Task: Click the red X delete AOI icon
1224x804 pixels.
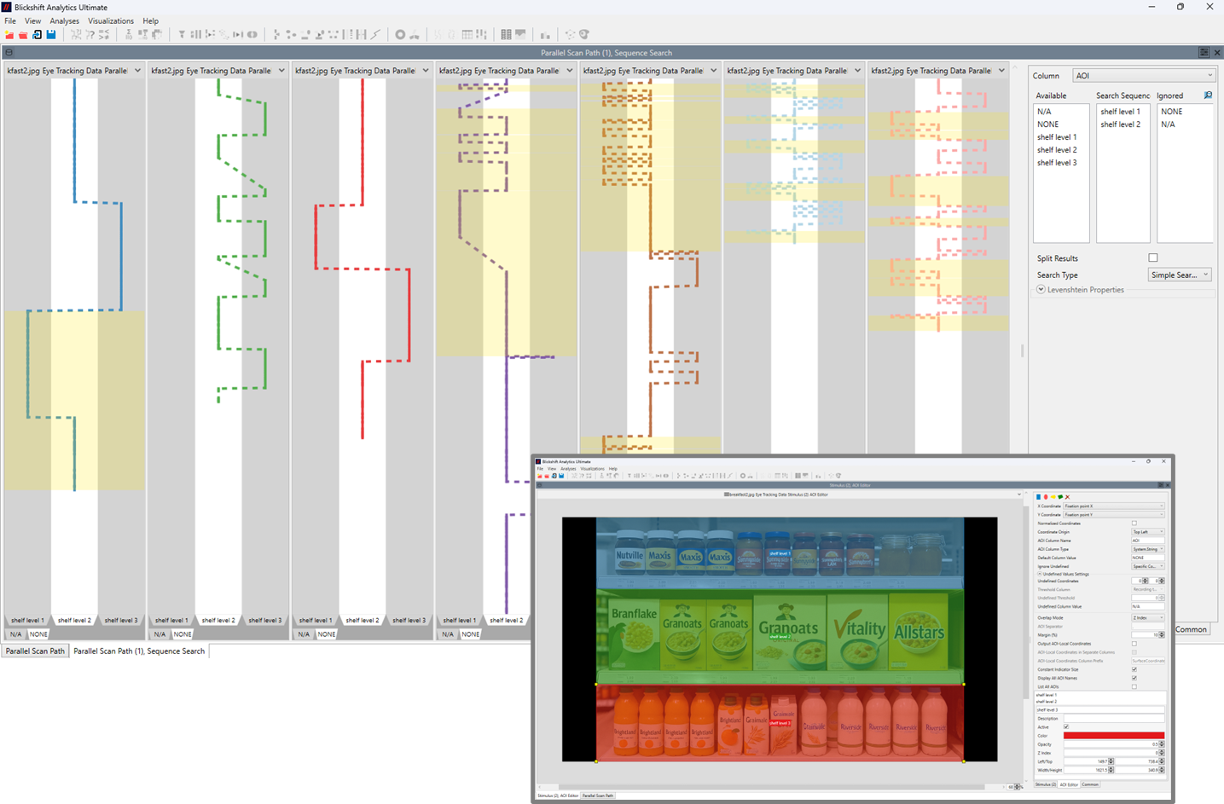Action: click(x=1067, y=497)
